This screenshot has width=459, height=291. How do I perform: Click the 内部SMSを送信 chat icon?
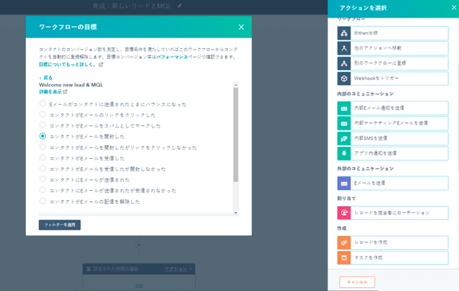tap(344, 138)
